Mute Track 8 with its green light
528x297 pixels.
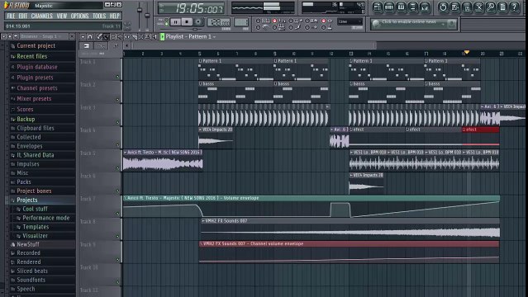[x=117, y=237]
